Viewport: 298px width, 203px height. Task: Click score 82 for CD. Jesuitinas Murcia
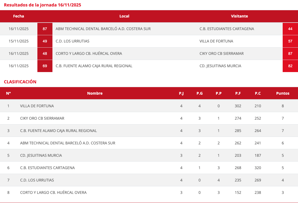click(290, 66)
